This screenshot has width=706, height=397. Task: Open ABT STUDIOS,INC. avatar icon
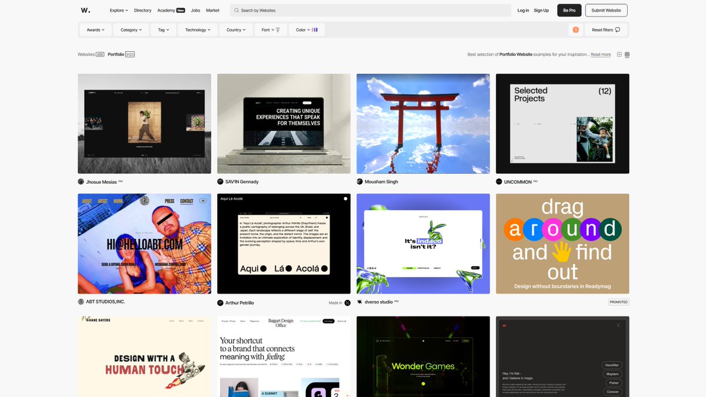pyautogui.click(x=81, y=302)
